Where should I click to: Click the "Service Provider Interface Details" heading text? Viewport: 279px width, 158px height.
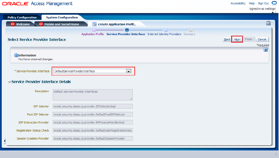41,82
